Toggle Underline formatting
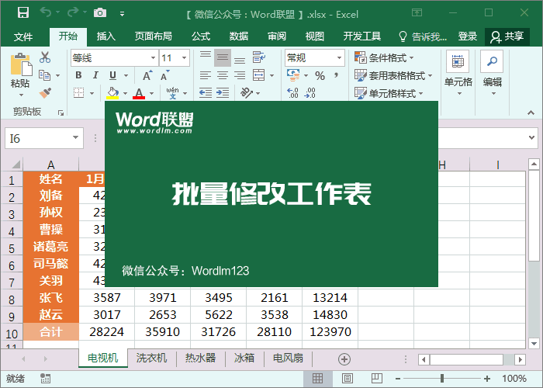This screenshot has width=543, height=388. click(113, 75)
